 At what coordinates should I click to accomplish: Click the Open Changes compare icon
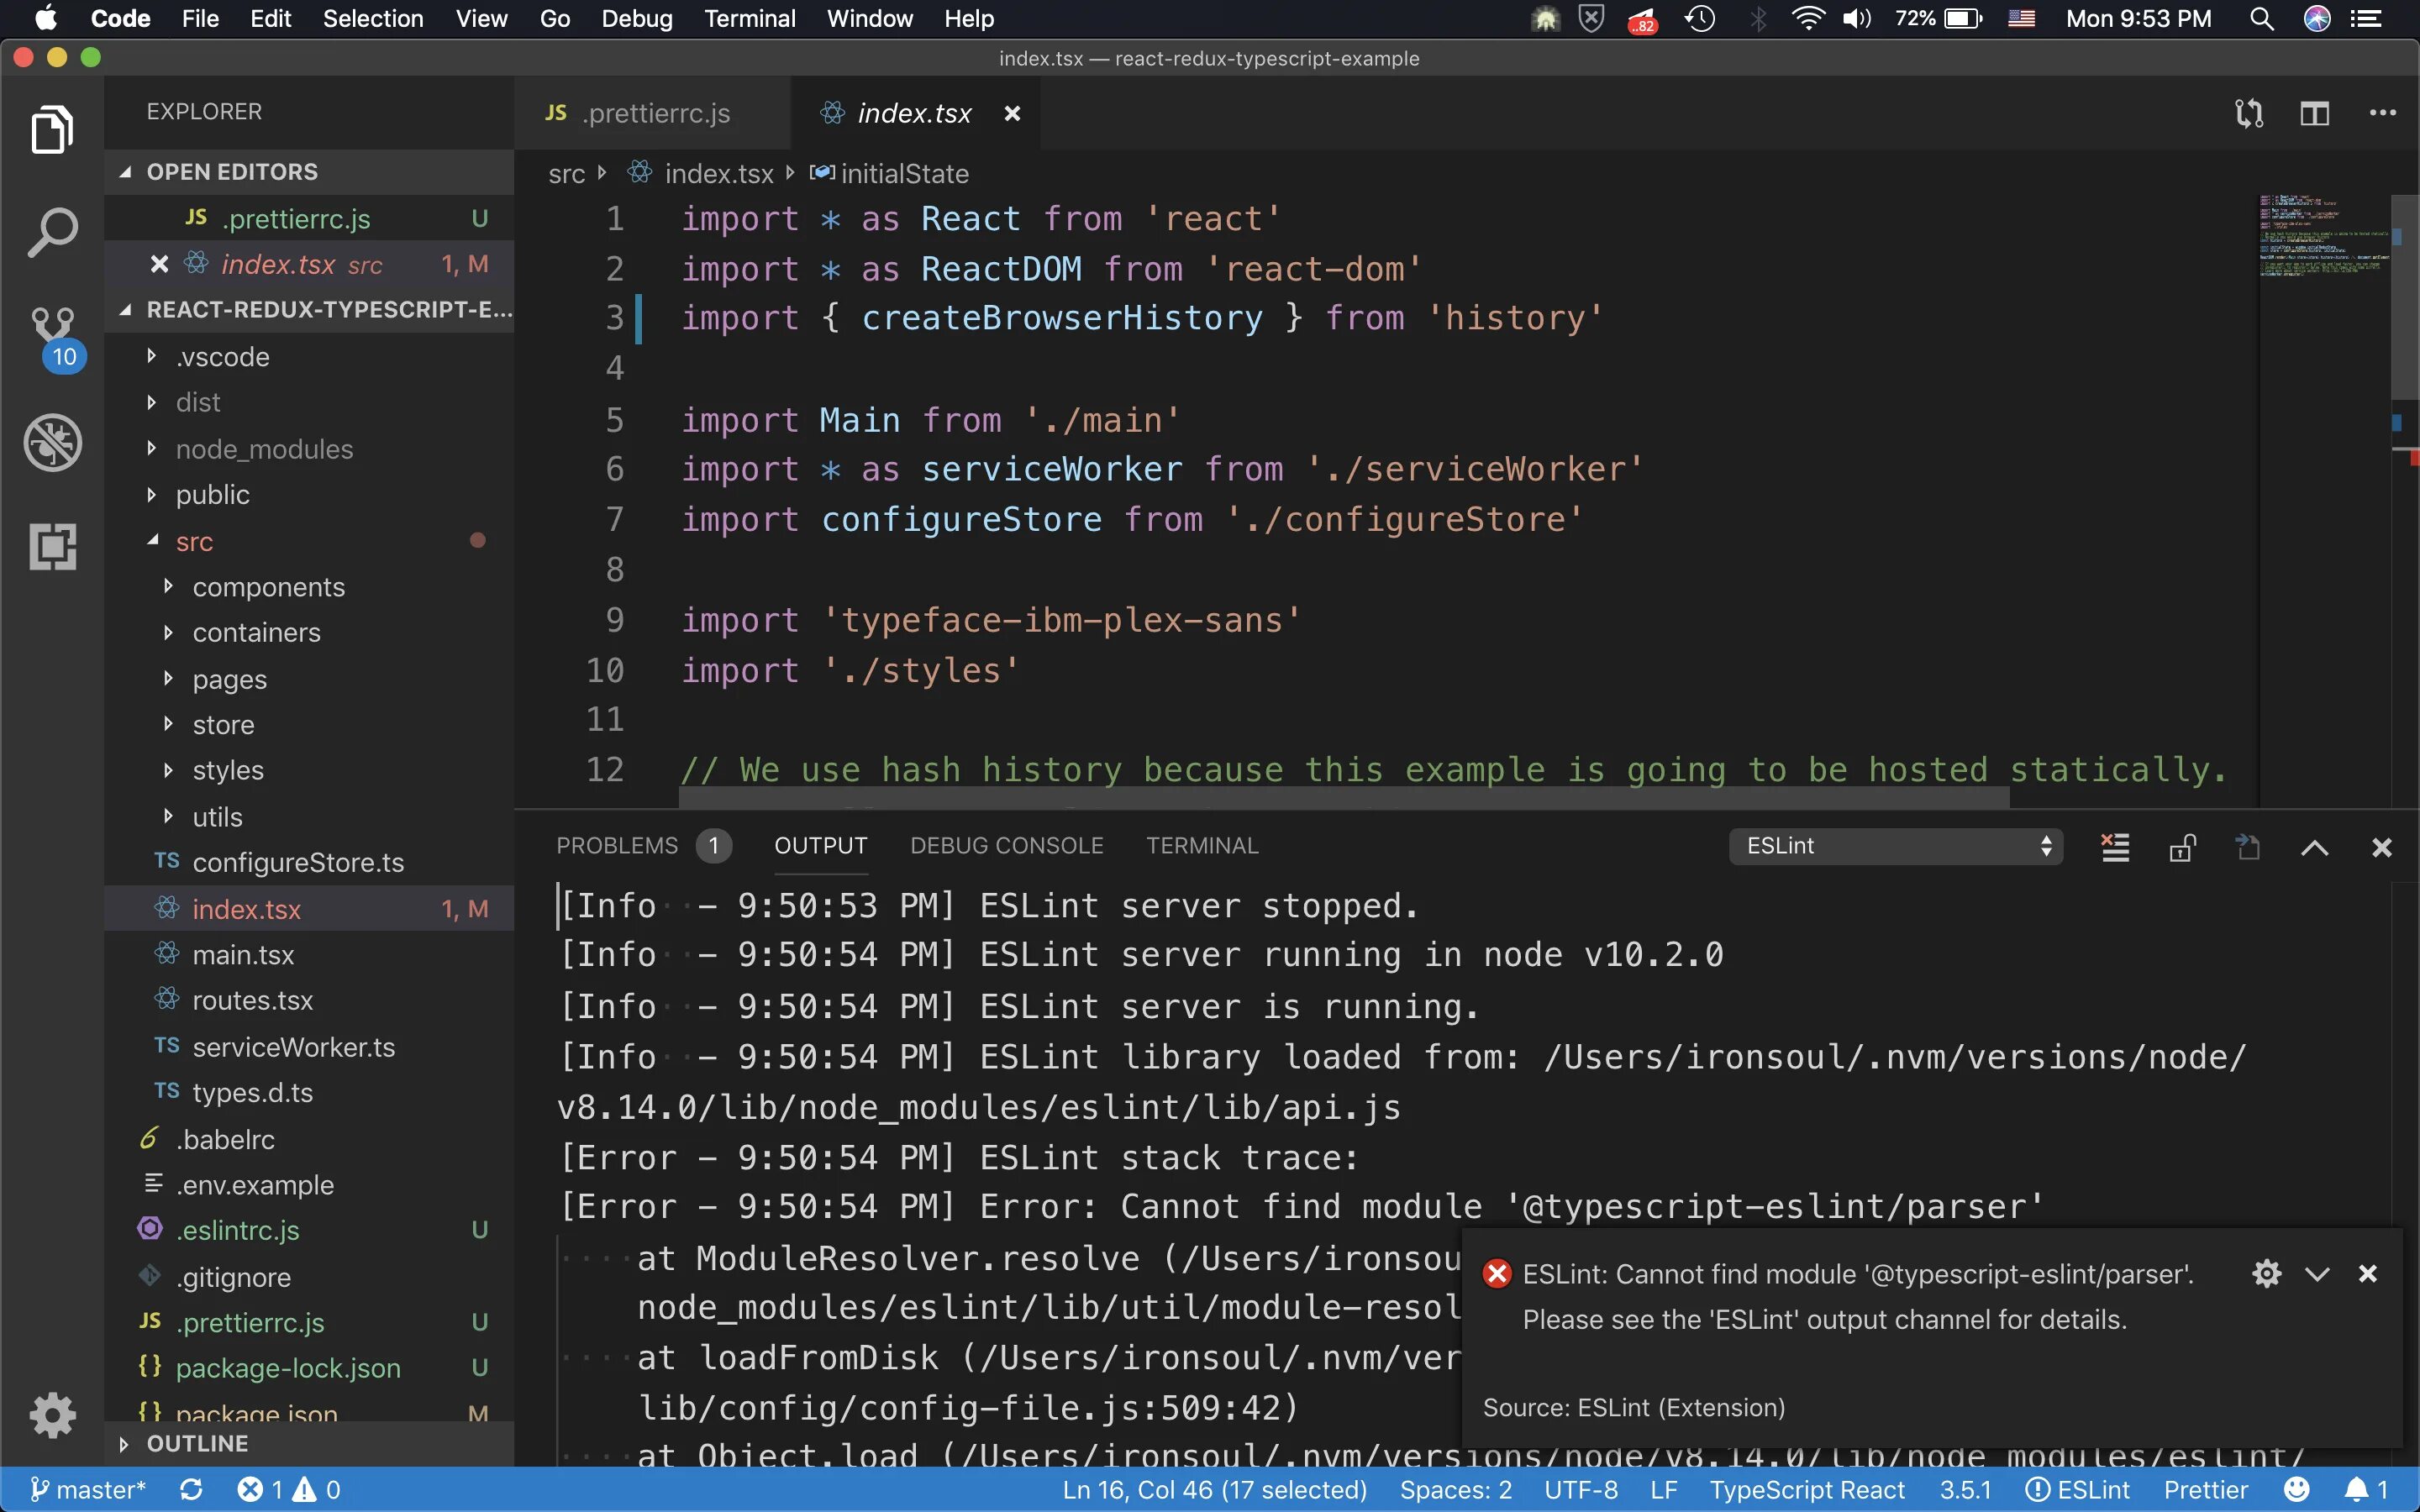coord(2248,113)
